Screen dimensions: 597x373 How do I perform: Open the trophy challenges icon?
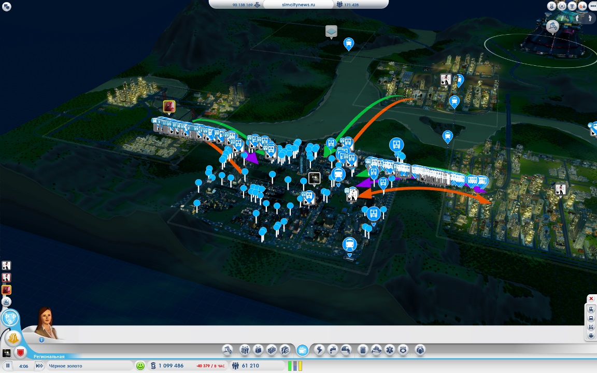click(572, 6)
